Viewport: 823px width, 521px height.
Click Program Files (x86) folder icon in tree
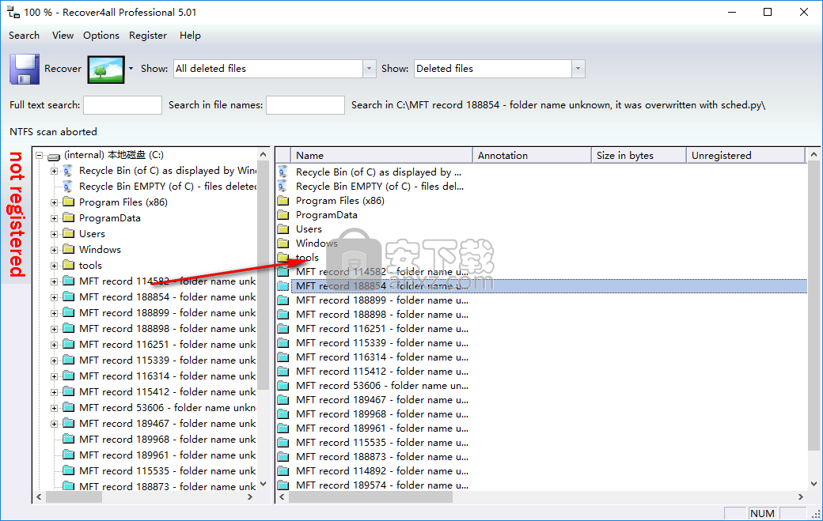68,202
